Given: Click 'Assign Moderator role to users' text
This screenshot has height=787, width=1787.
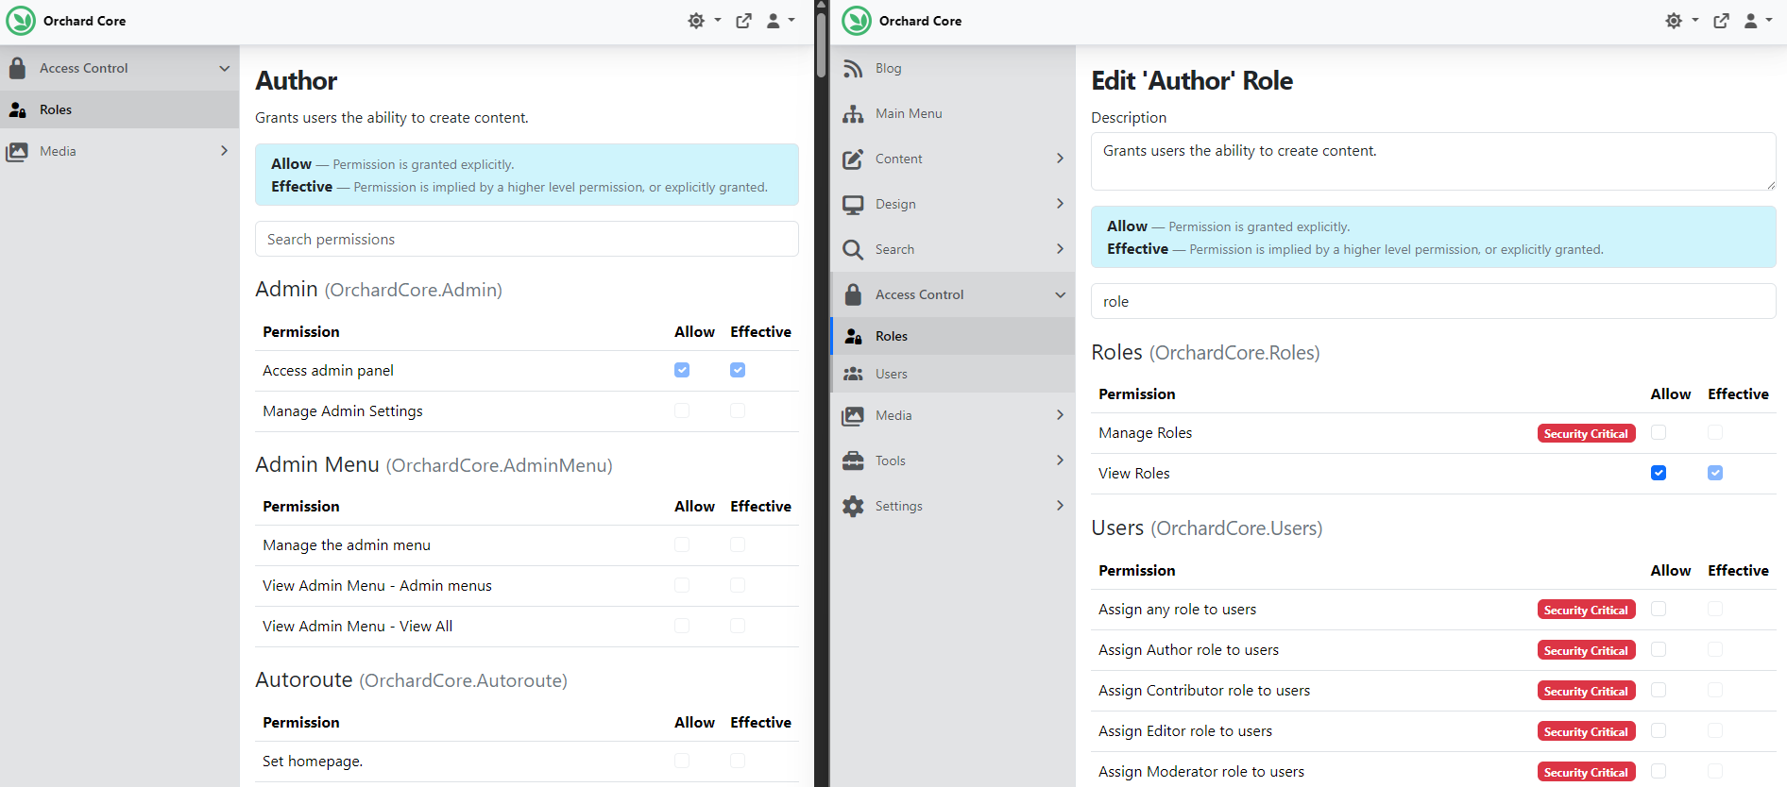Looking at the screenshot, I should (x=1201, y=771).
